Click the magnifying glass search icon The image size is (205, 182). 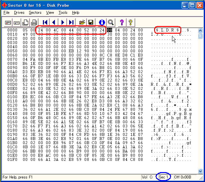111,22
